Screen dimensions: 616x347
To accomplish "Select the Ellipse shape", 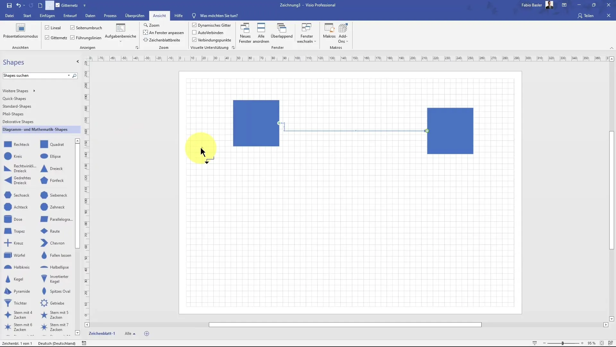I will click(51, 156).
